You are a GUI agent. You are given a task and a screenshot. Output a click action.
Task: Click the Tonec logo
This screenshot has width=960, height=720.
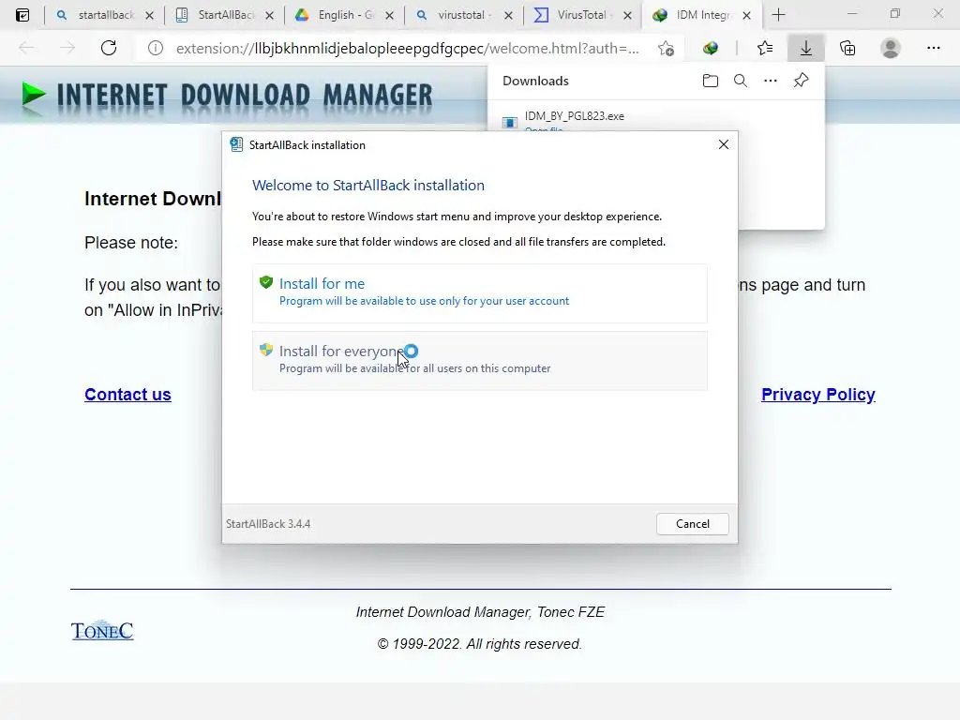102,630
